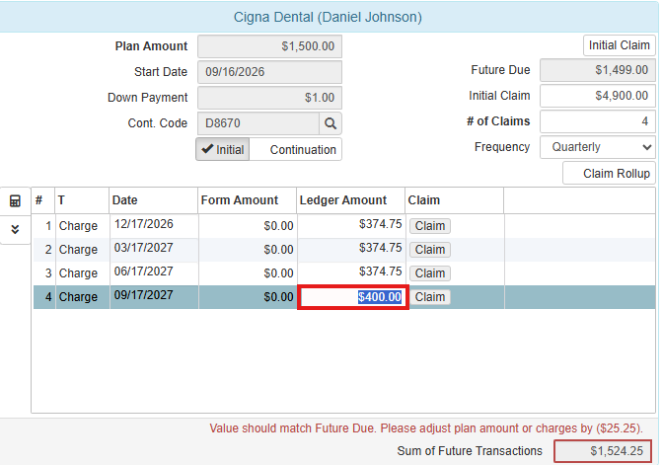This screenshot has height=465, width=662.
Task: Click the Cigna Dental (Daniel Johnson) title
Action: pyautogui.click(x=328, y=17)
